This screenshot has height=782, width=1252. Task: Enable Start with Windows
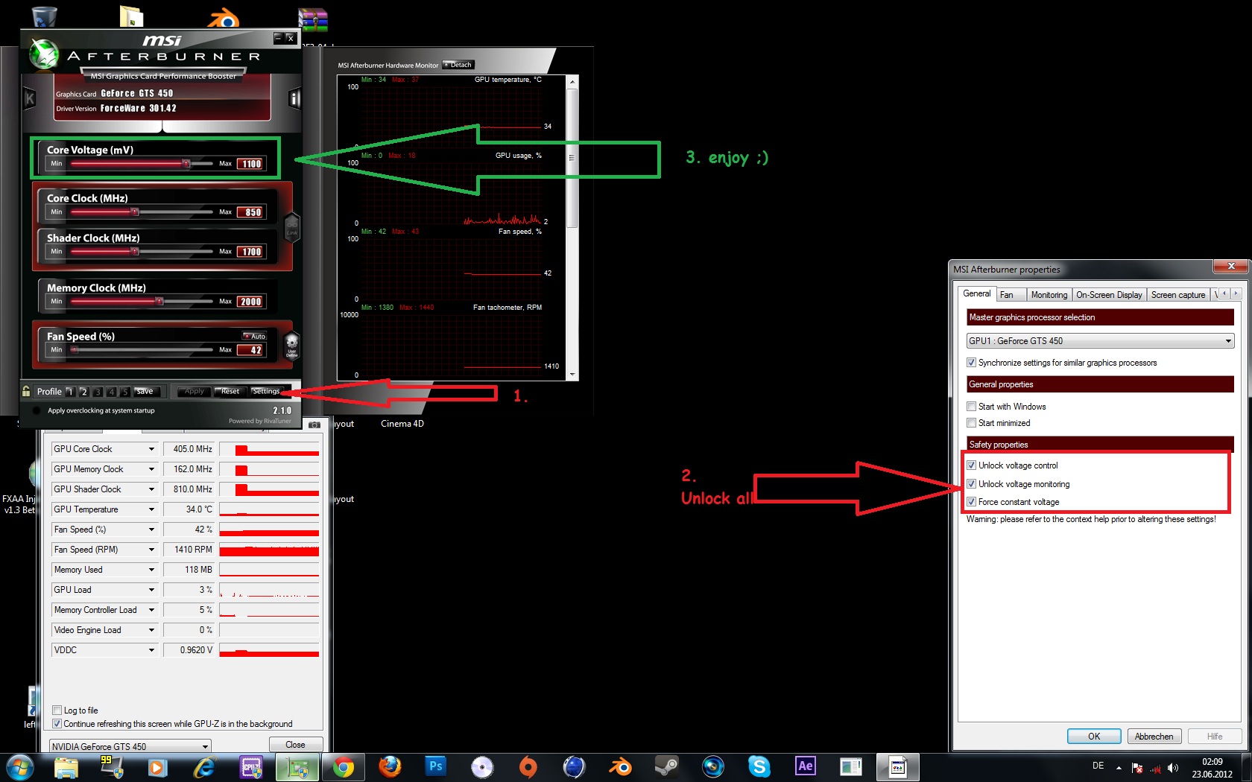[x=972, y=407]
